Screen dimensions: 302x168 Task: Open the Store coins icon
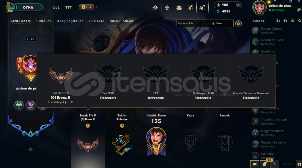pos(202,8)
